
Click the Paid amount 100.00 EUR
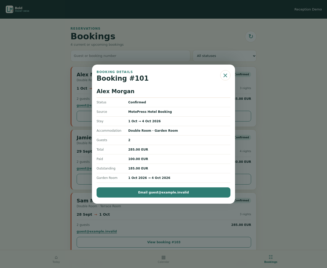[138, 159]
